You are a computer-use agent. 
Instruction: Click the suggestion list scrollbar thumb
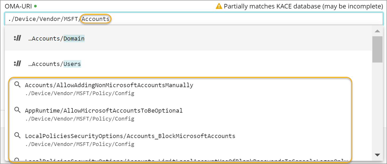[377, 49]
